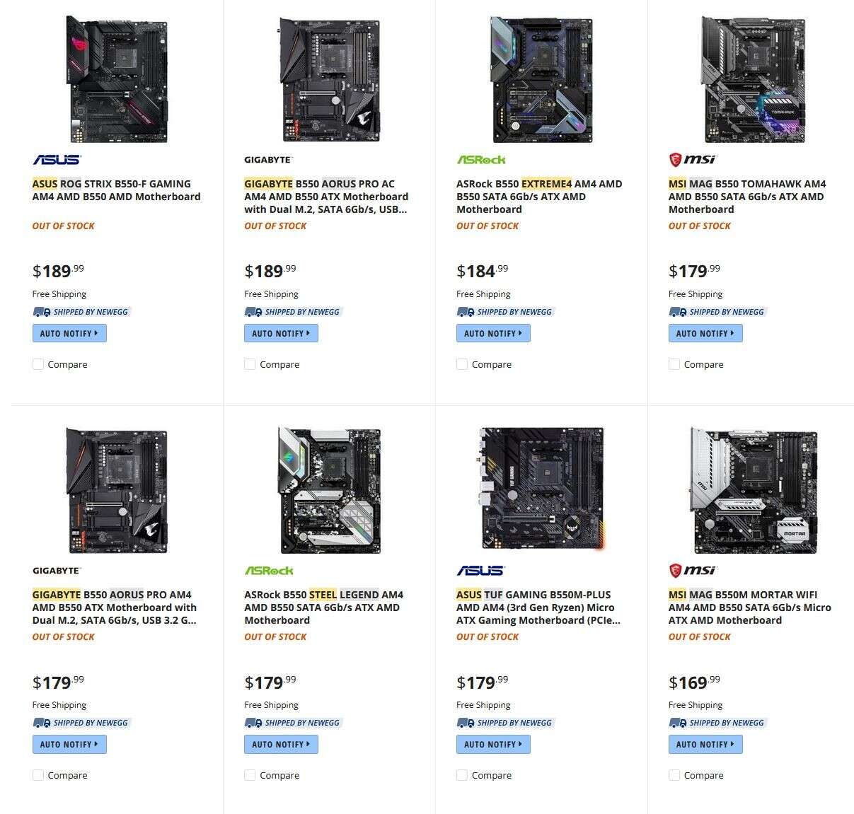
Task: Open ASRock B550 Steel Legend motherboard image
Action: [x=330, y=490]
